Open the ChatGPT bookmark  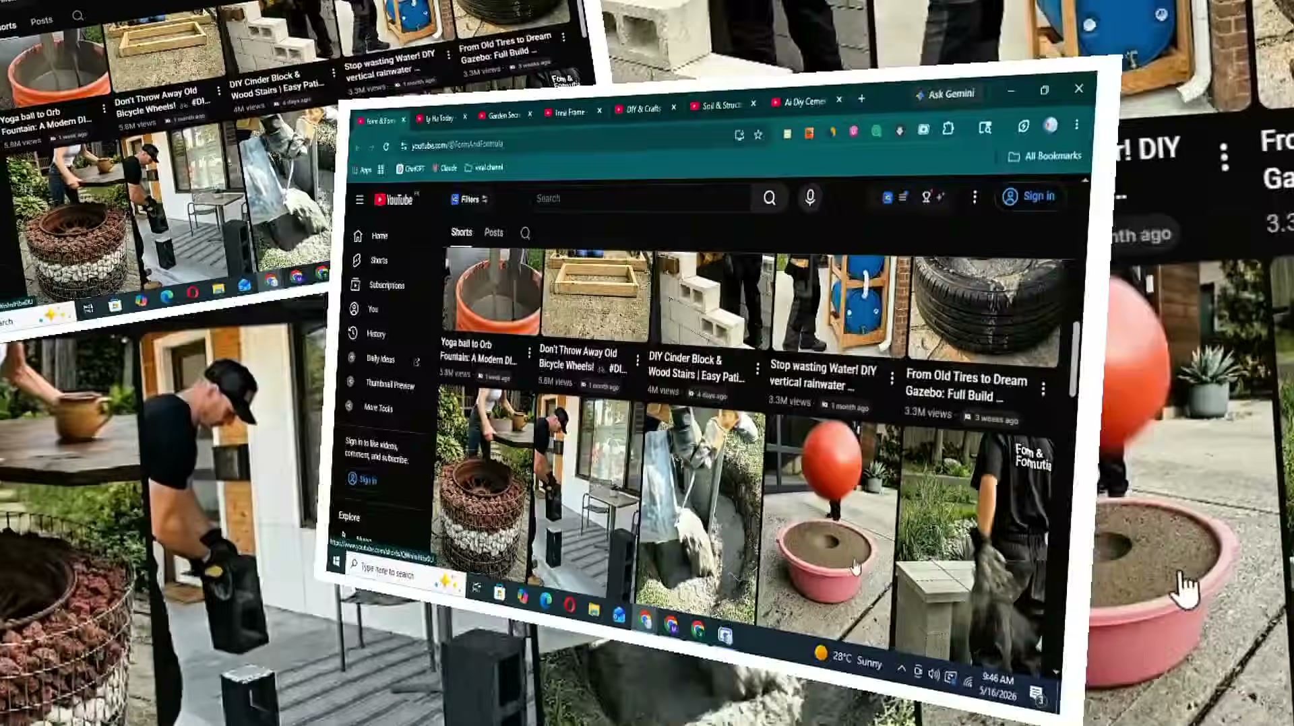(x=410, y=168)
